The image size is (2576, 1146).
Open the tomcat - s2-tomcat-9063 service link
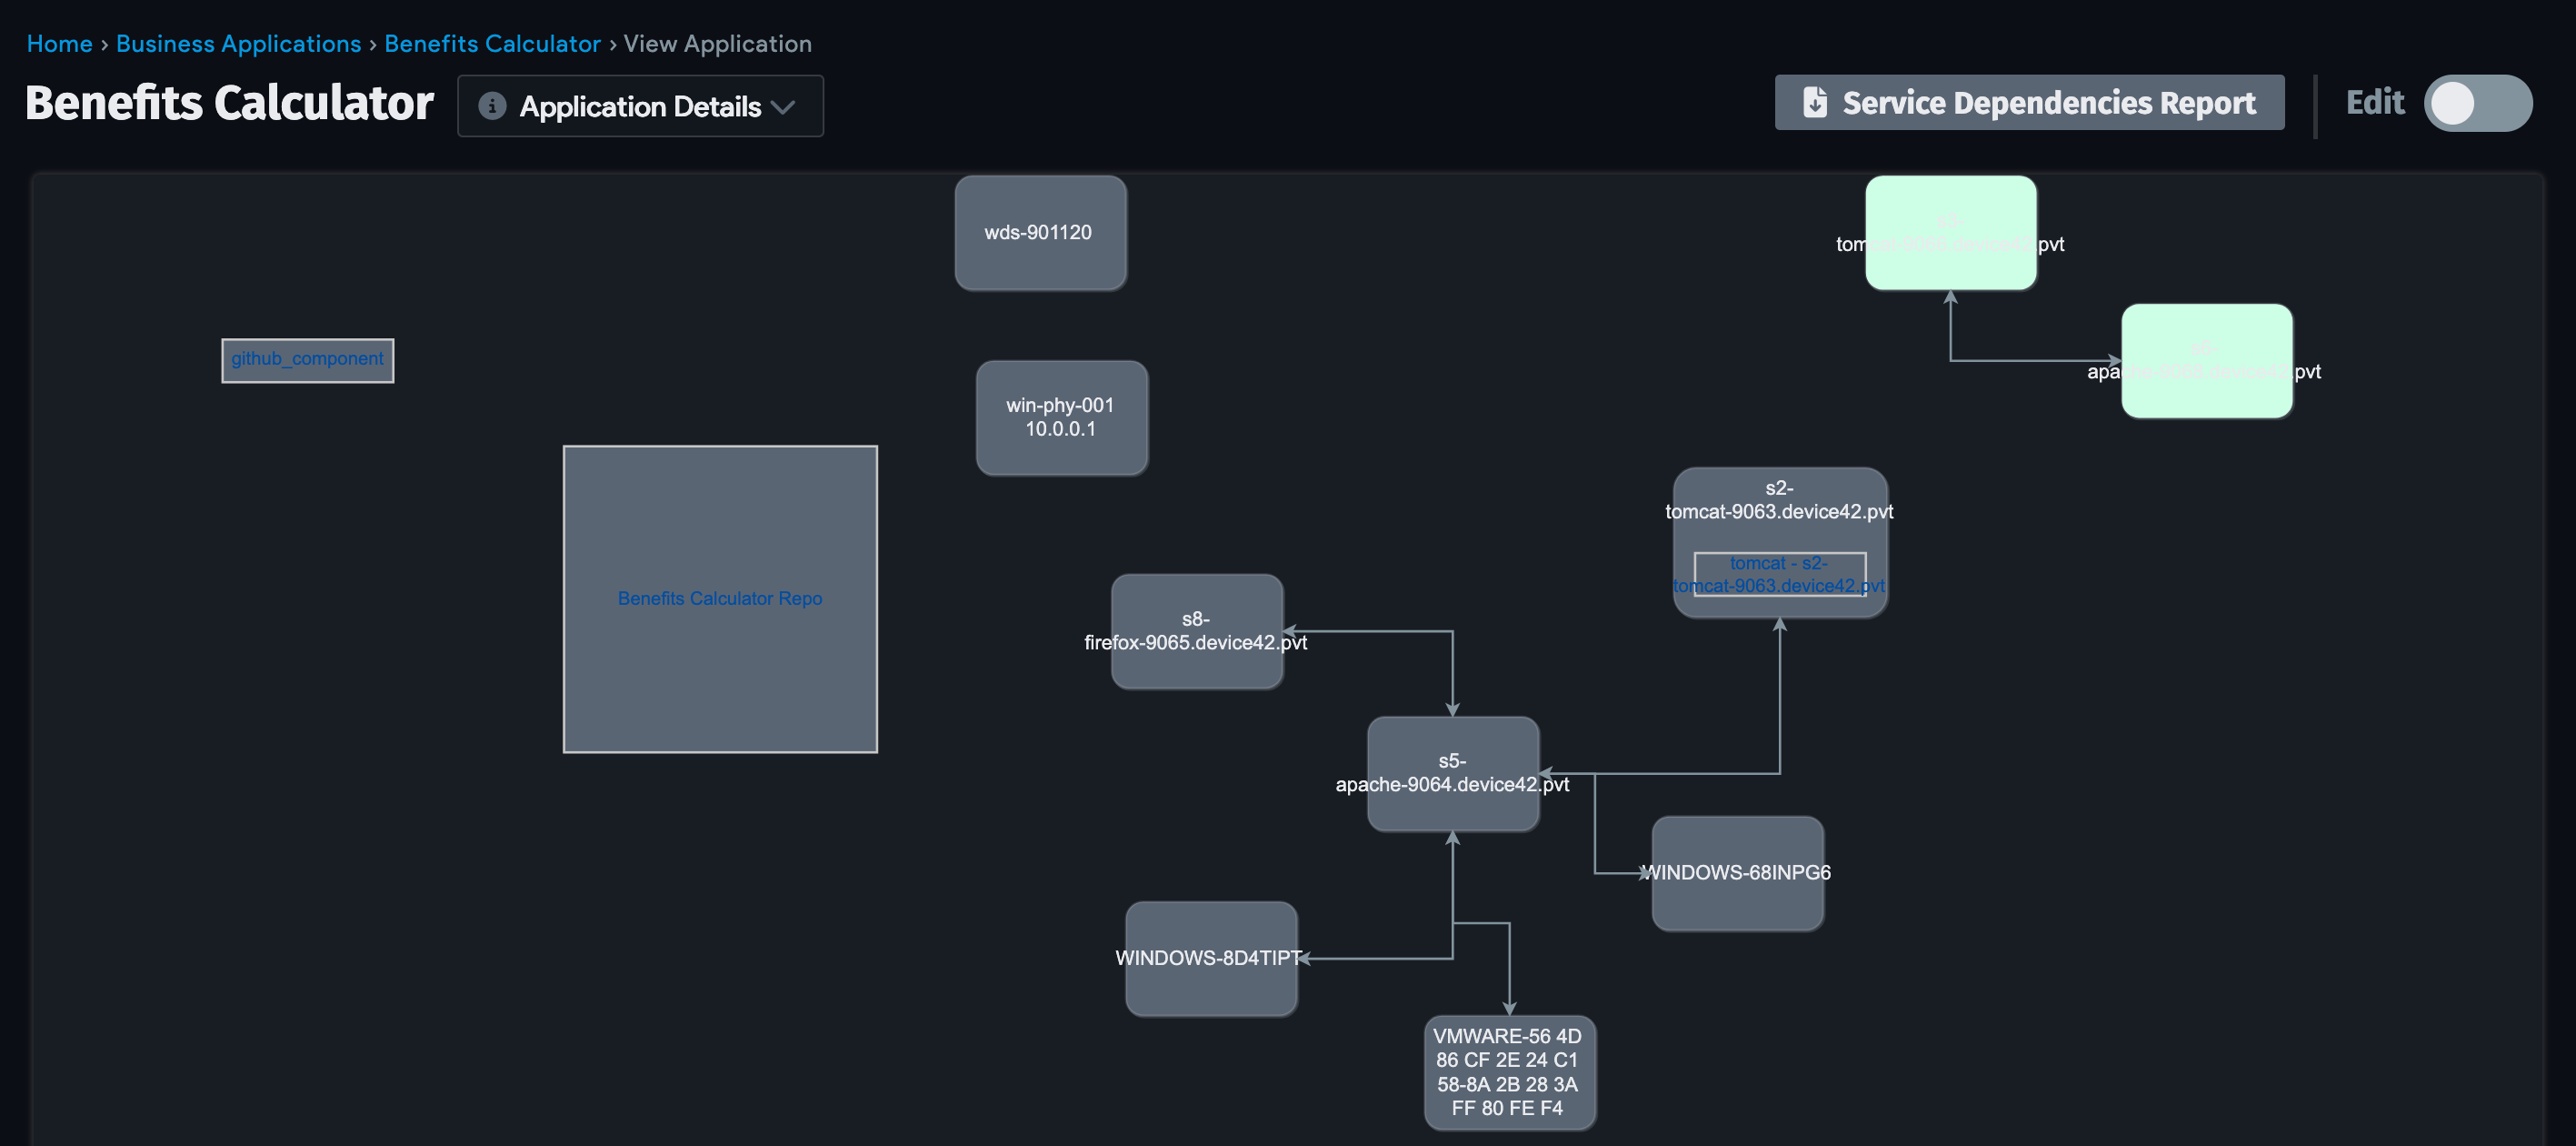[x=1779, y=575]
